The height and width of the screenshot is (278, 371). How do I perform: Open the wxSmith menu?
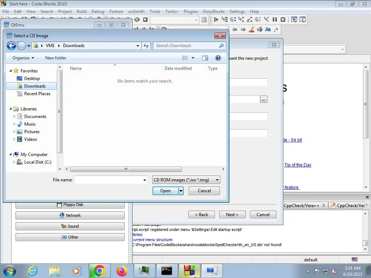tap(136, 11)
